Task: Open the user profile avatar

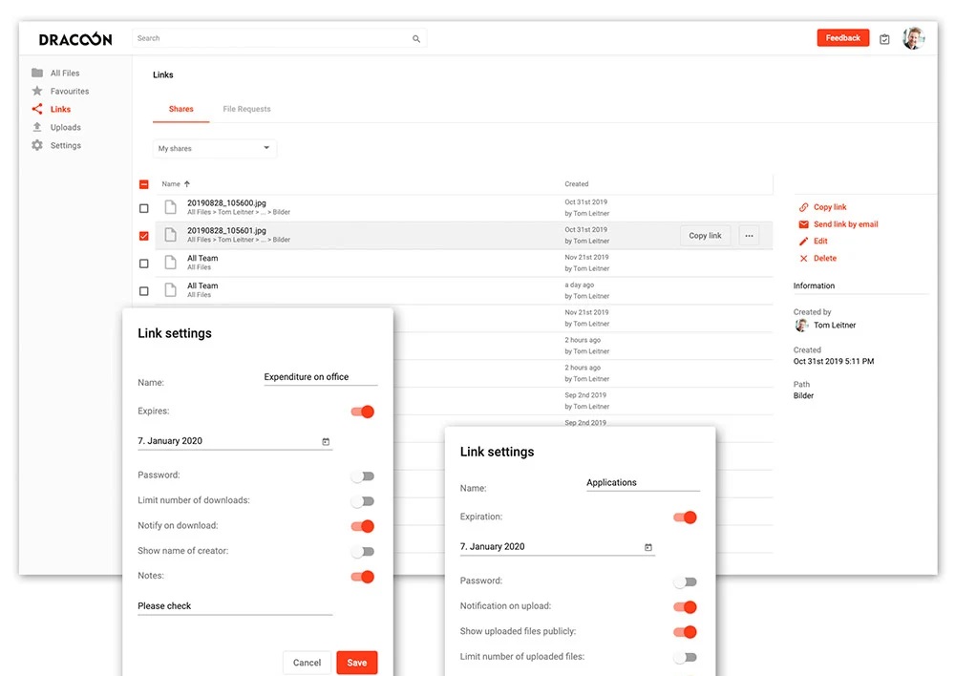Action: (x=913, y=38)
